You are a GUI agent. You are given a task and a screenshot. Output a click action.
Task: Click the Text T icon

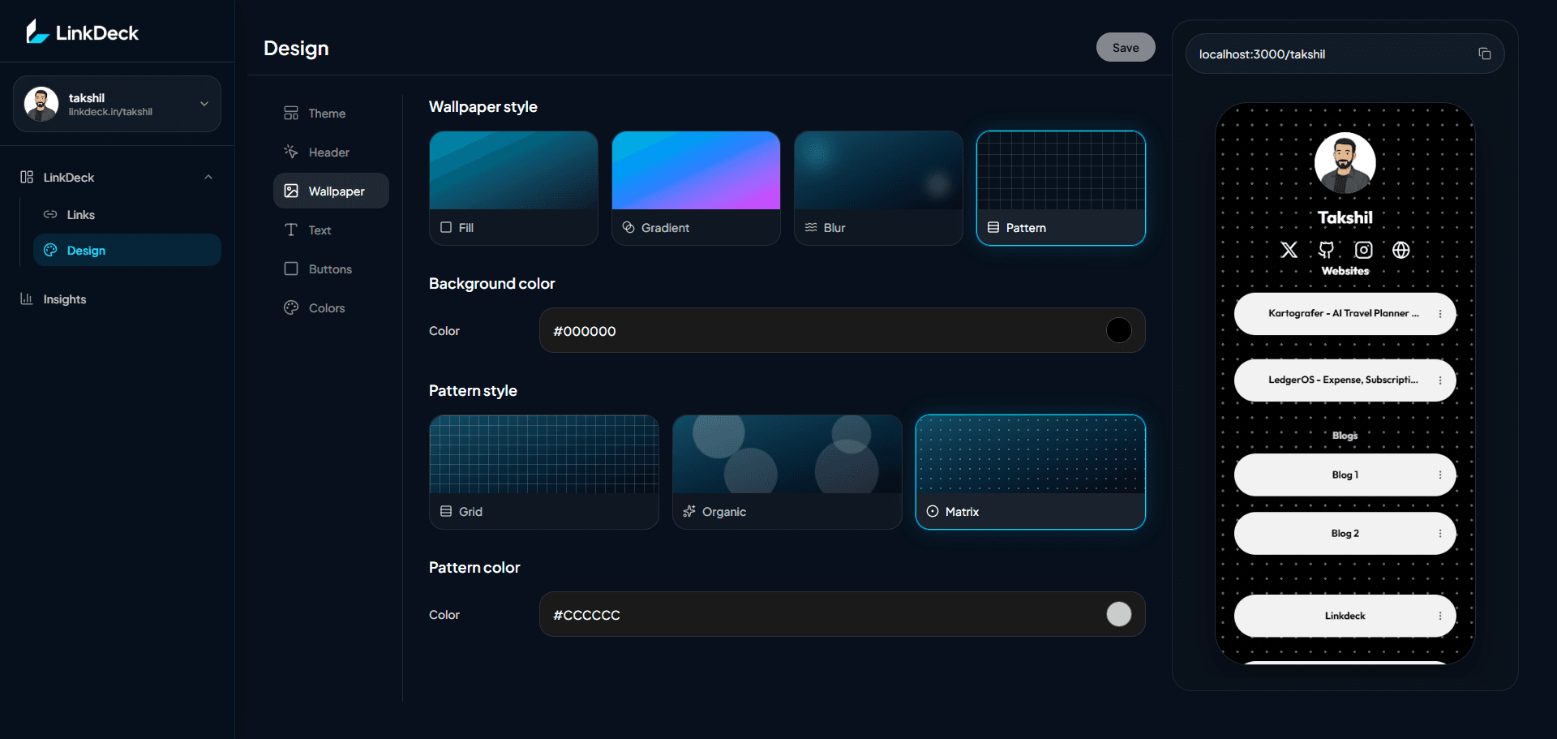(x=291, y=230)
